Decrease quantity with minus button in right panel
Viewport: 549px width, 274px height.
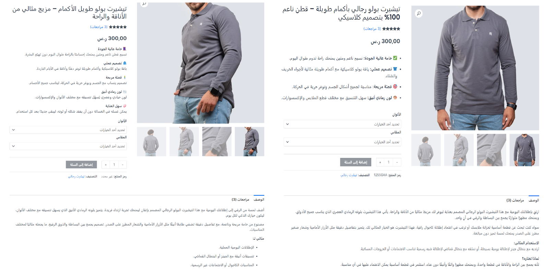[x=397, y=162]
